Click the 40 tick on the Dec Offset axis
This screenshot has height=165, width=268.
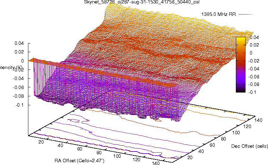pos(201,151)
